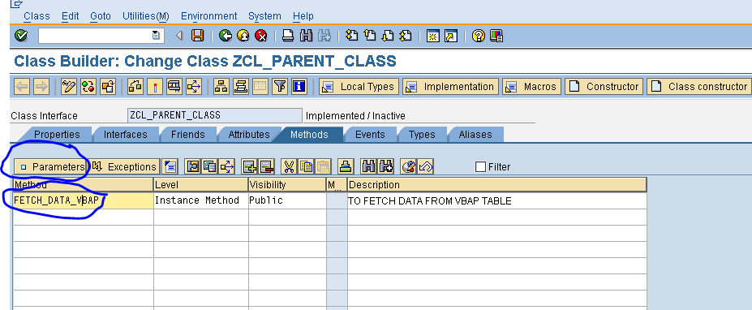Click the yellow Help question mark icon
Image resolution: width=752 pixels, height=310 pixels.
[x=478, y=36]
